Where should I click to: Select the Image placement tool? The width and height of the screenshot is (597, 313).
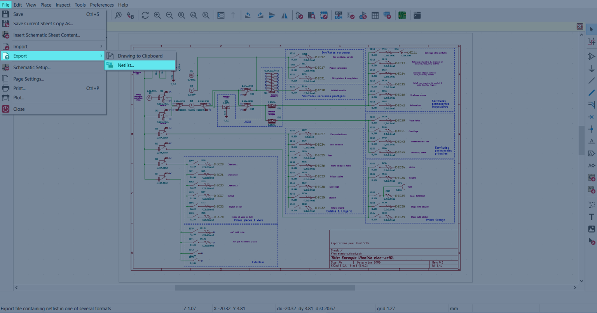click(x=591, y=229)
